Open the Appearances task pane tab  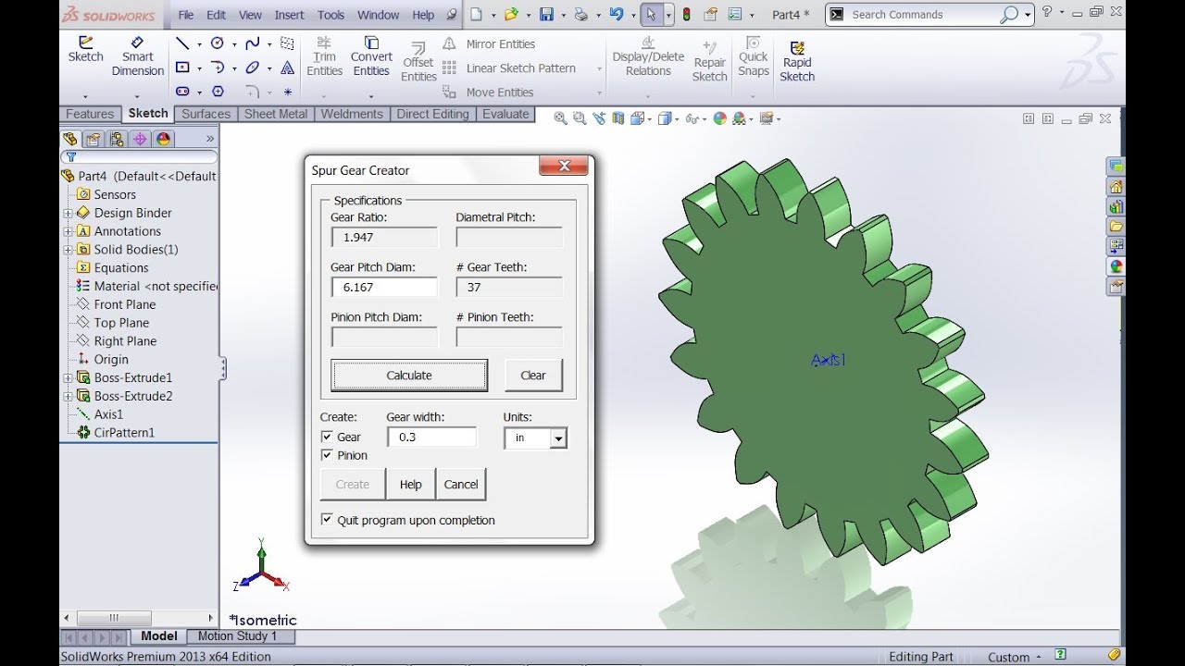[1116, 266]
